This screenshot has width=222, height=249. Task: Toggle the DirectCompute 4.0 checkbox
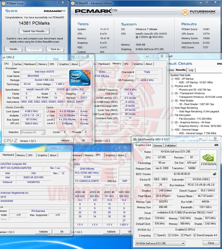tap(195, 235)
